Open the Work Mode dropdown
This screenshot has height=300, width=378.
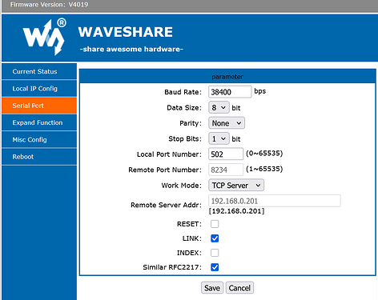(236, 186)
